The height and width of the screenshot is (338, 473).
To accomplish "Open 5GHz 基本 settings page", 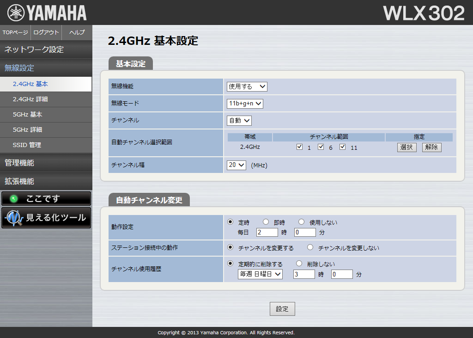I will pos(28,115).
